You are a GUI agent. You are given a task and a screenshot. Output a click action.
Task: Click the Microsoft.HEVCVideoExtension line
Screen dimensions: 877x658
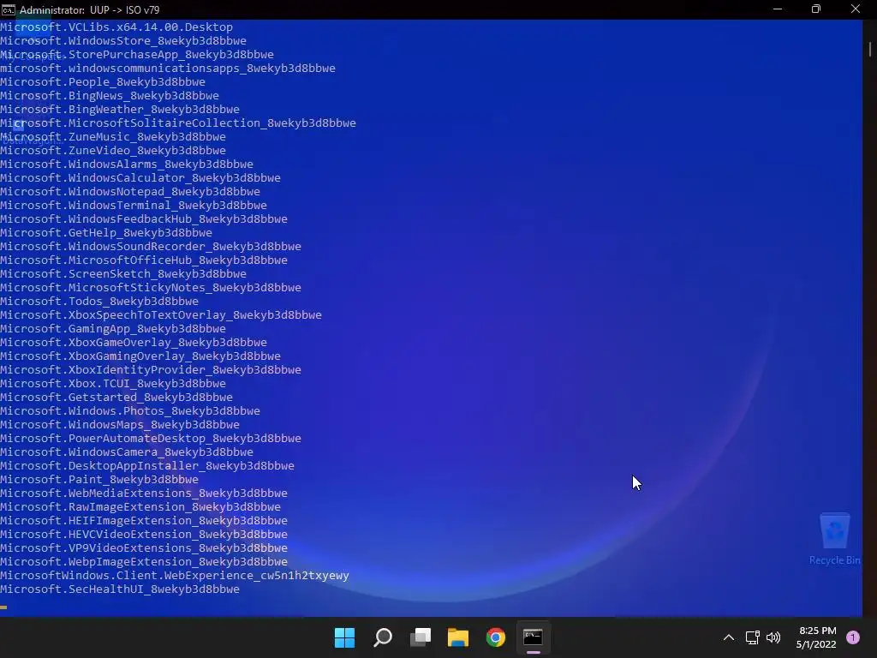(144, 535)
